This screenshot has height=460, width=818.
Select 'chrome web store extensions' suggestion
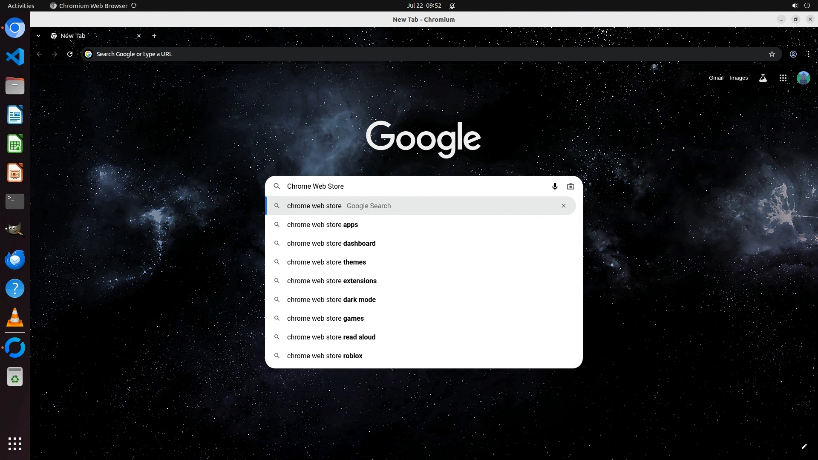[x=331, y=281]
